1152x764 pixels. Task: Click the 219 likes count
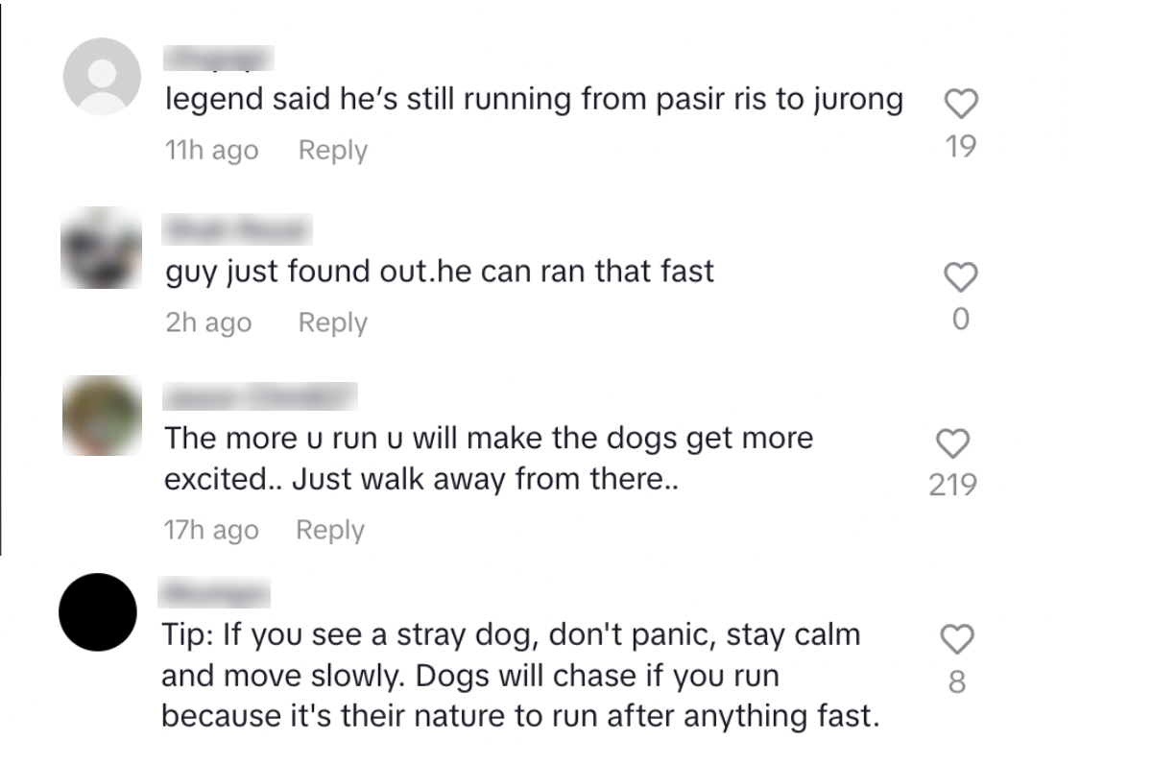click(952, 486)
